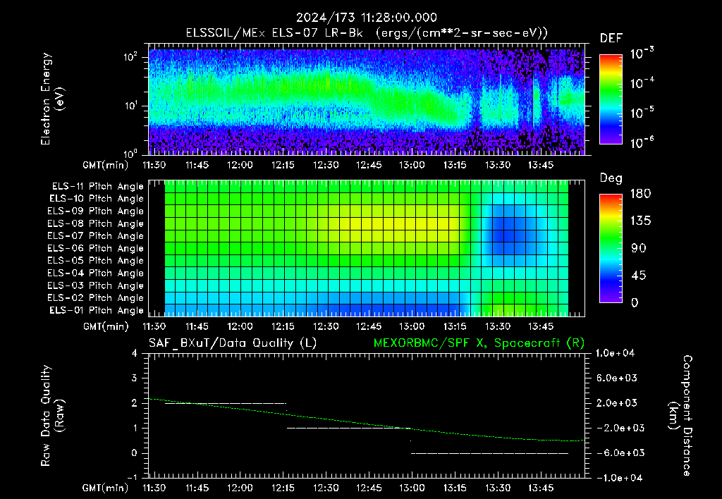Click the 2.0e+03 tick on the distance axis
This screenshot has height=499, width=722.
click(617, 402)
